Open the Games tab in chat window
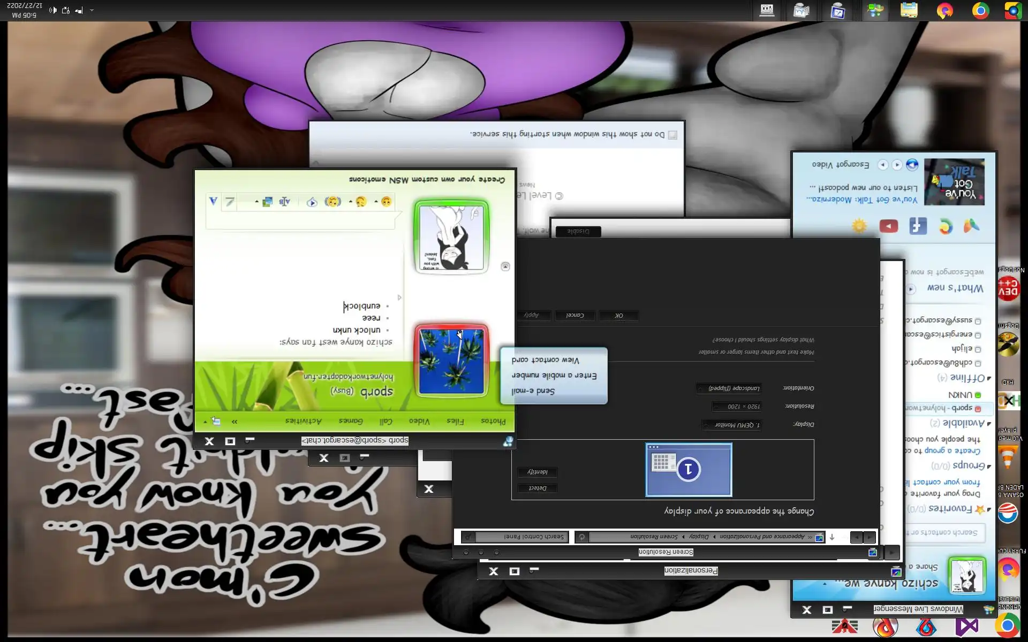The image size is (1028, 642). point(351,421)
